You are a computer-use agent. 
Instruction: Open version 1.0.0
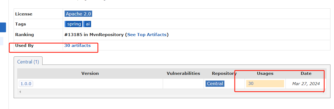tap(26, 84)
